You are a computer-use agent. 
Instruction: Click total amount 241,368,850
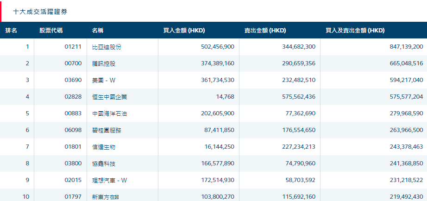[x=406, y=163]
